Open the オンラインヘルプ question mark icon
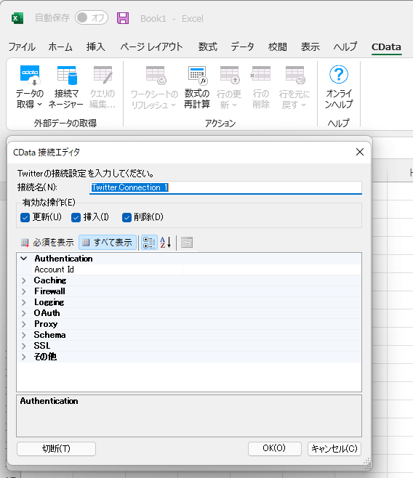This screenshot has height=478, width=413. 339,74
